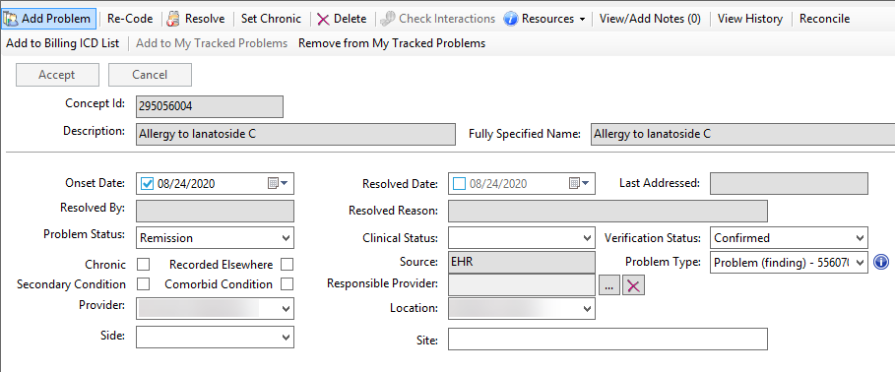The image size is (895, 372).
Task: Click into the Site text field
Action: click(x=607, y=339)
